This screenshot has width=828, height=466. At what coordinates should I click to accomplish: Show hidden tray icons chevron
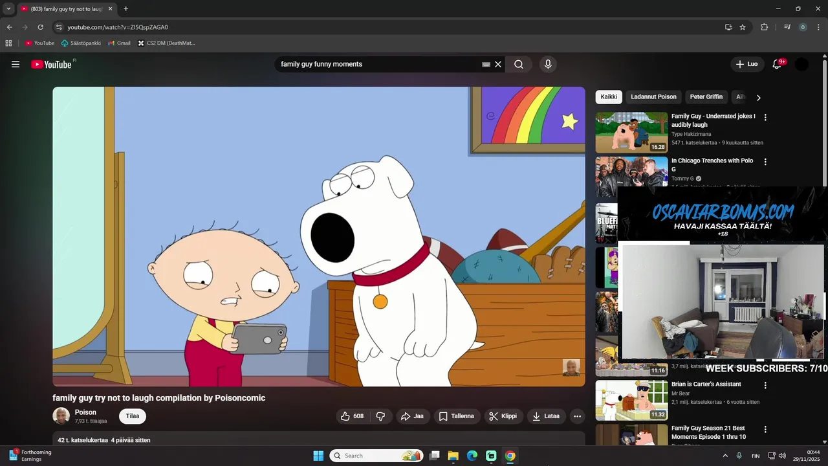(x=724, y=456)
